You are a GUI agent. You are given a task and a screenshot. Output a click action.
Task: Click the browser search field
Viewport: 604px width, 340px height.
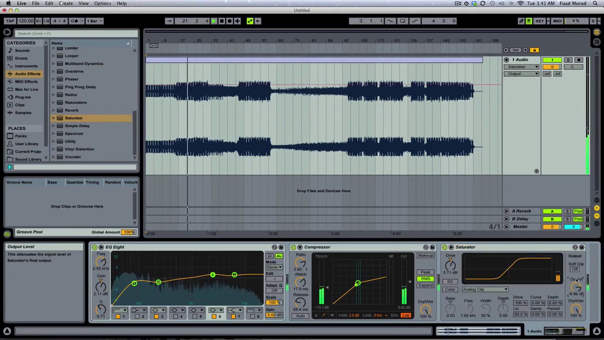tap(75, 34)
